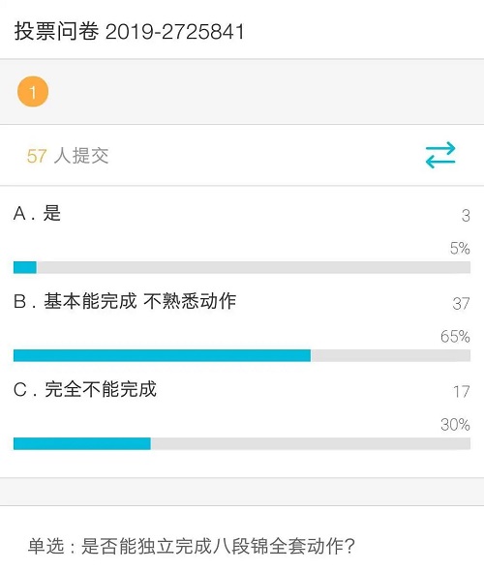Select option C. 完全不能完成
Screen dimensions: 484x571
coord(85,389)
